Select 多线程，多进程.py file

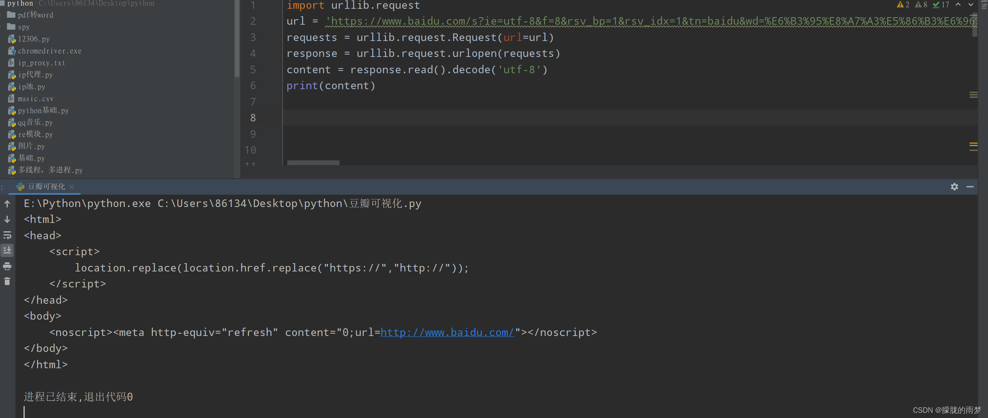(x=45, y=170)
